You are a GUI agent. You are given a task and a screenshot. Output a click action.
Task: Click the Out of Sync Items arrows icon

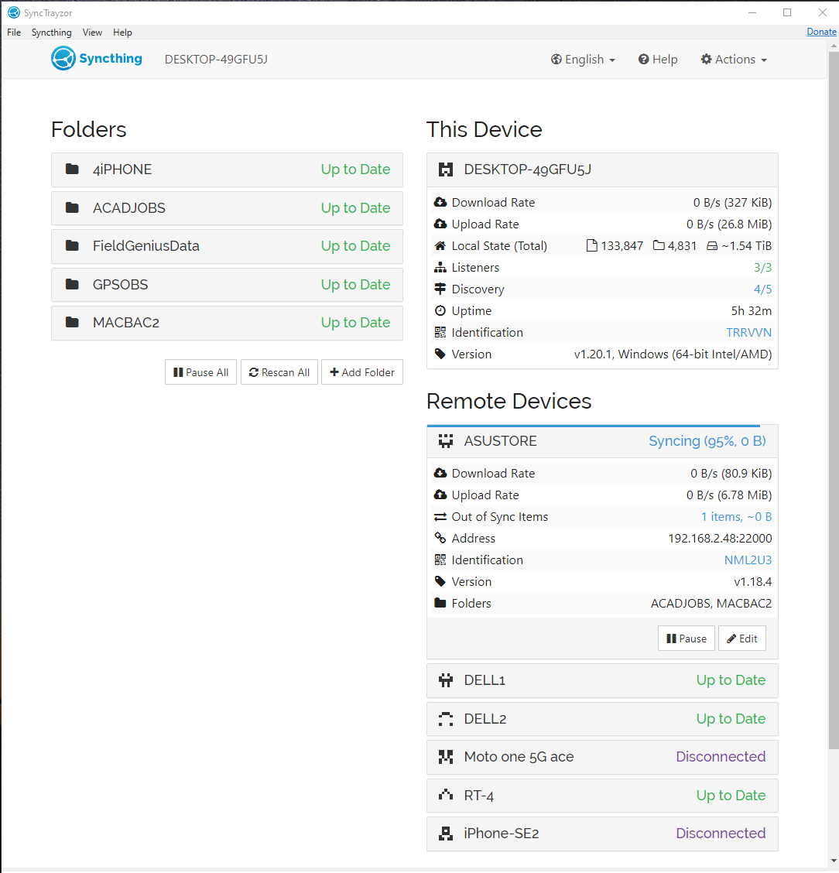click(440, 517)
